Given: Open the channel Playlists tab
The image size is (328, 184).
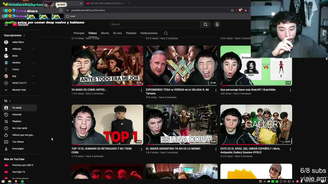Looking at the screenshot, I should point(131,33).
